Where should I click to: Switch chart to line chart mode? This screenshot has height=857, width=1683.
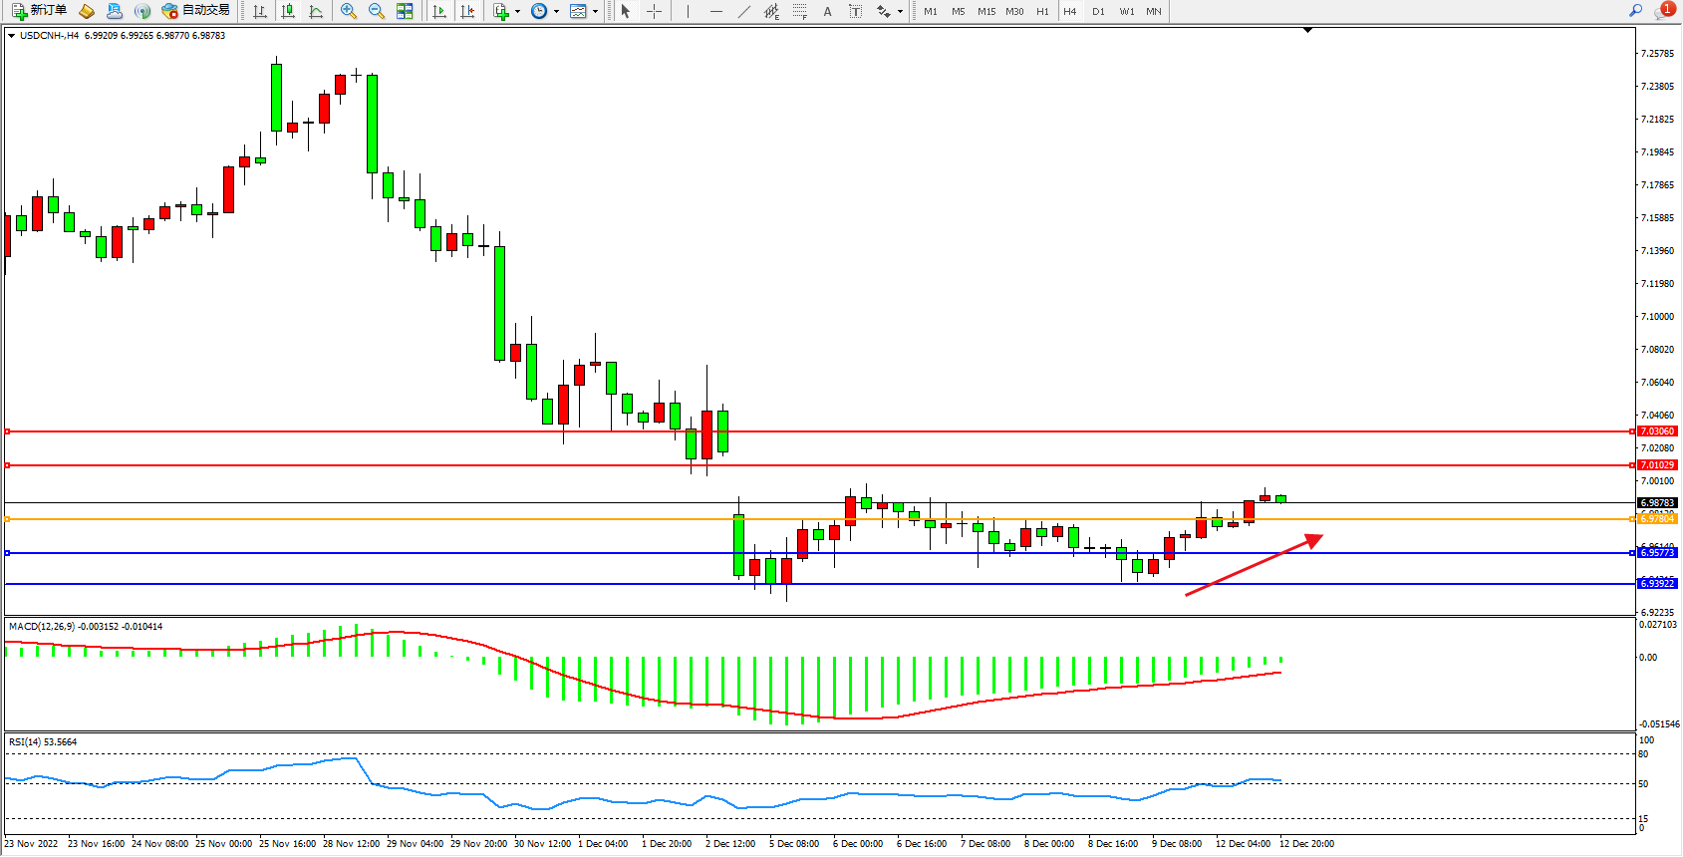pos(316,11)
